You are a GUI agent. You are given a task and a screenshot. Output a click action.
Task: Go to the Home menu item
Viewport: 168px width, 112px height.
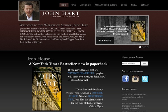coord(64,5)
